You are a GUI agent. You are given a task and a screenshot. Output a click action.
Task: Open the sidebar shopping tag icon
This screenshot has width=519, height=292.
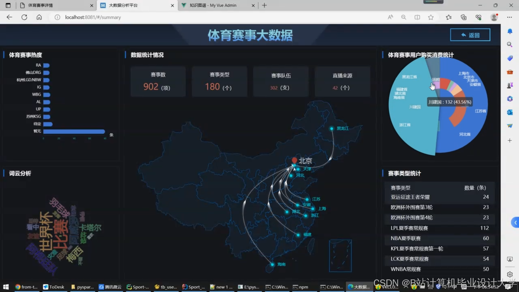[x=510, y=58]
